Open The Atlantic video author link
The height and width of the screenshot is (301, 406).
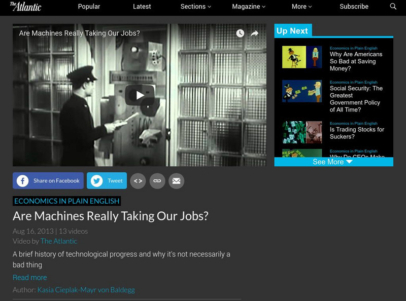click(59, 241)
